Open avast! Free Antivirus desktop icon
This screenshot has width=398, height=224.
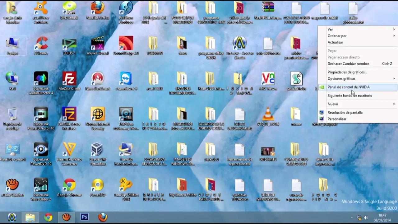point(41,12)
